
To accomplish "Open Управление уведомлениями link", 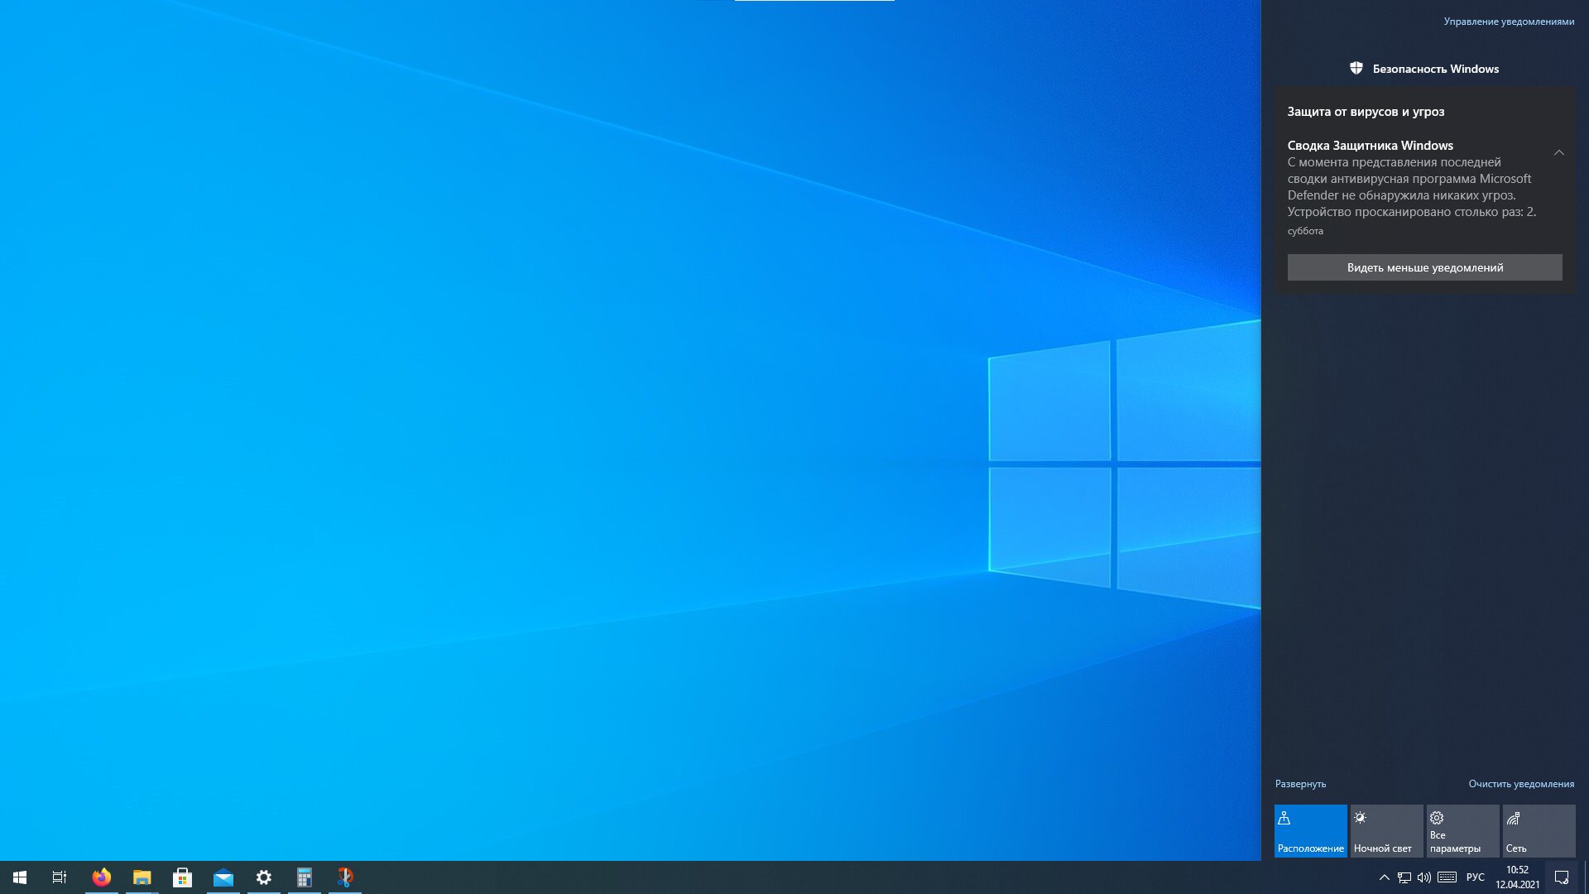I will click(1509, 22).
